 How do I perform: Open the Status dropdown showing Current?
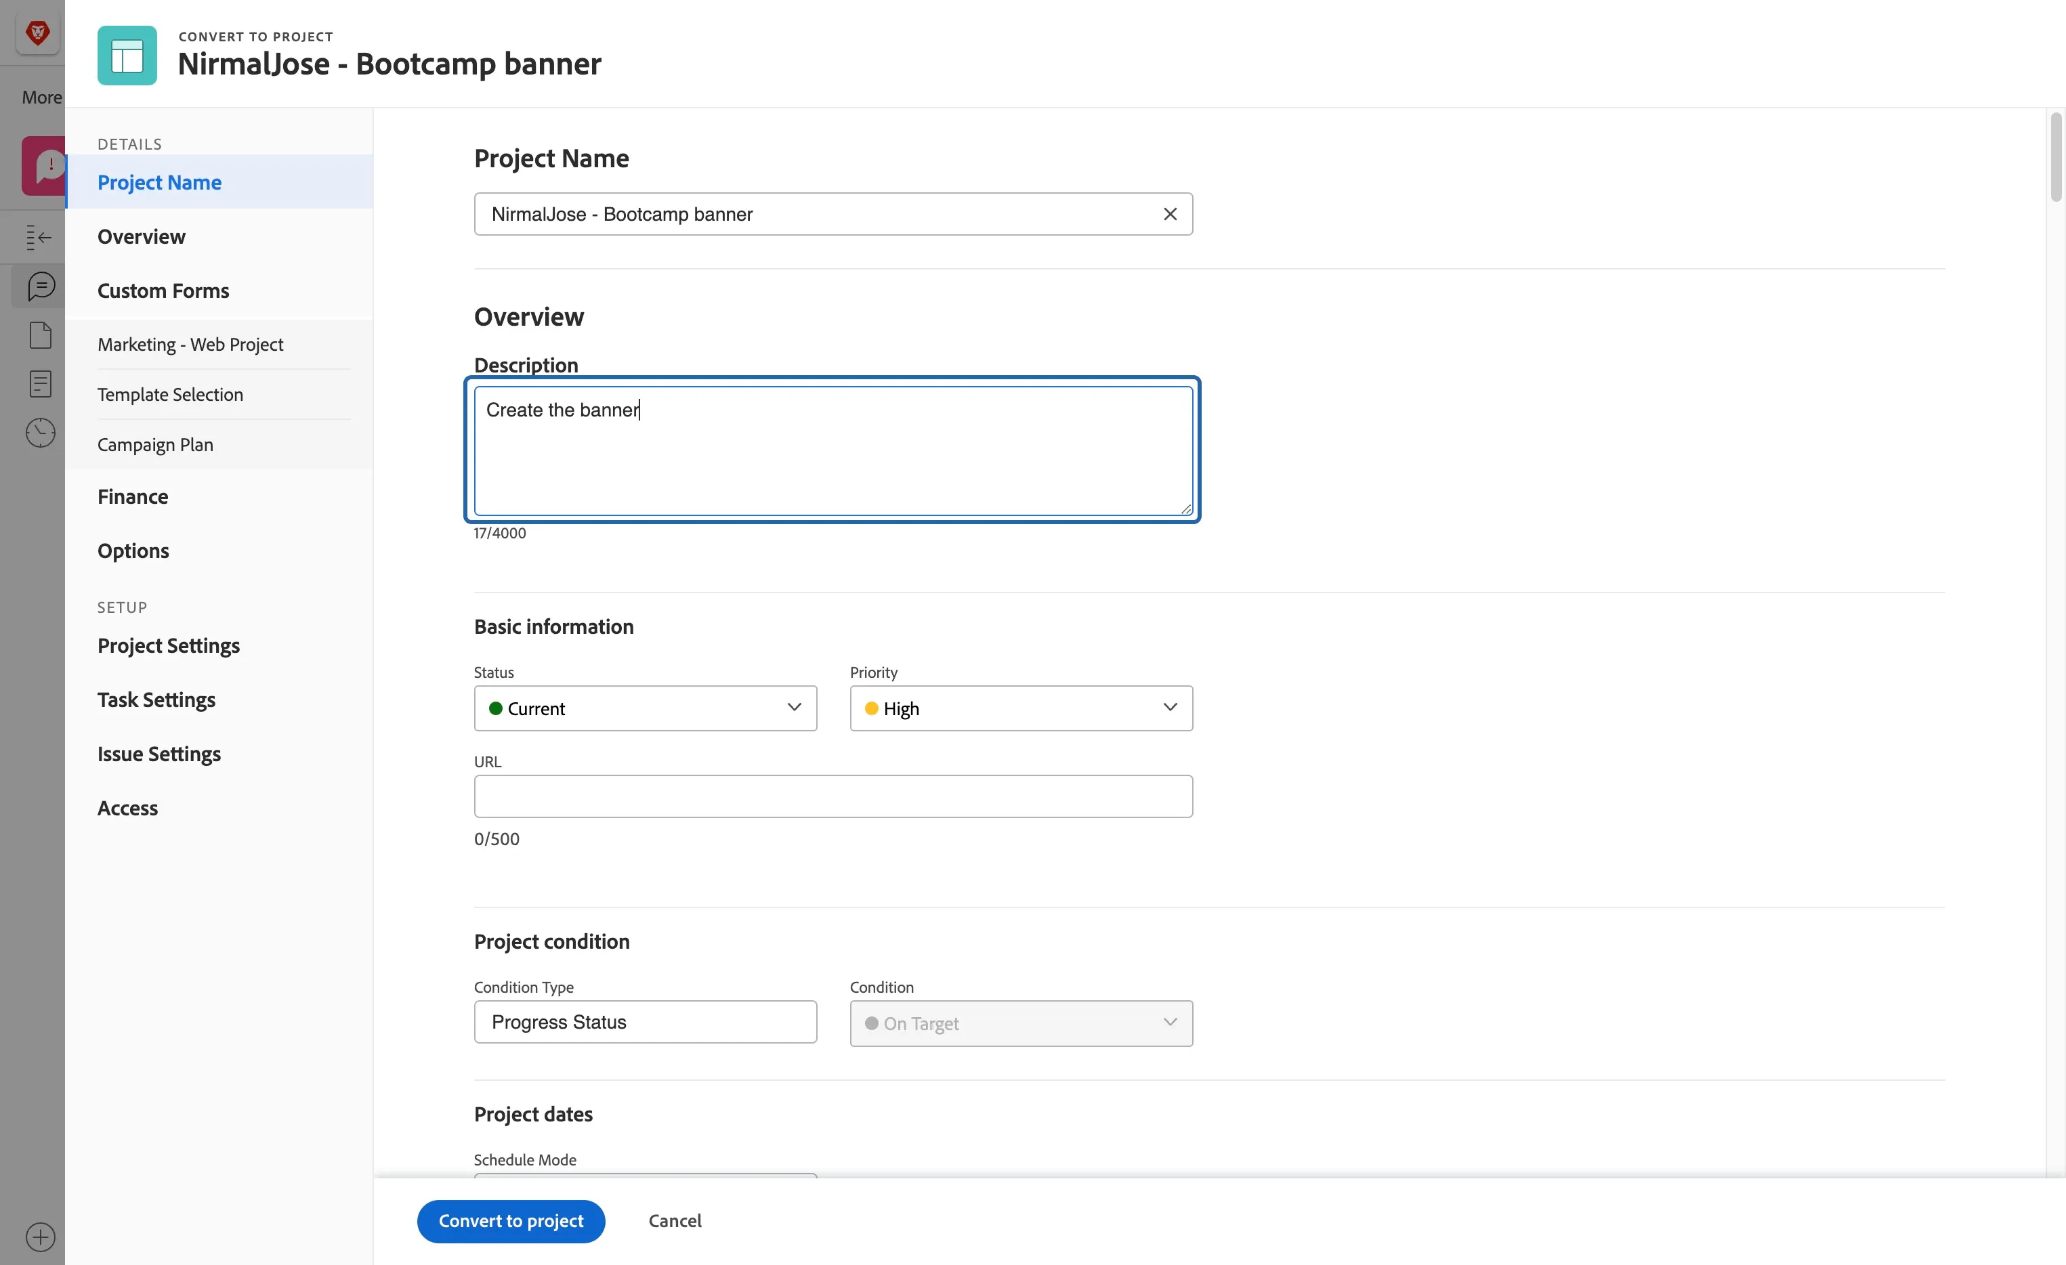(x=645, y=708)
